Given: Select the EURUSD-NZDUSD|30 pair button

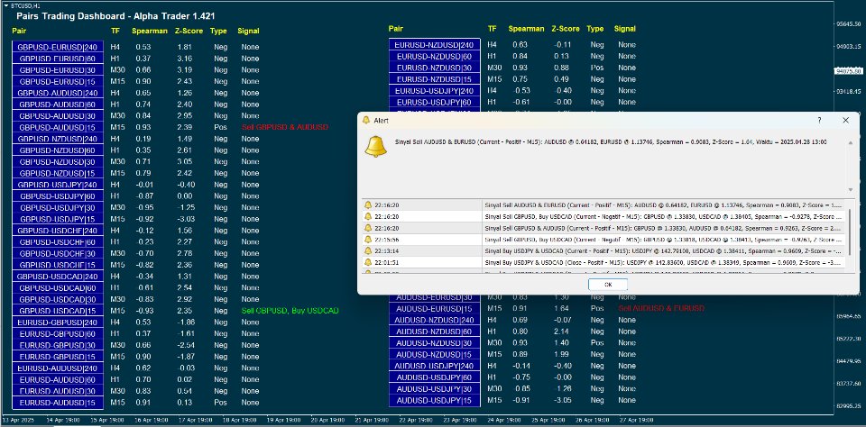Looking at the screenshot, I should [x=435, y=68].
